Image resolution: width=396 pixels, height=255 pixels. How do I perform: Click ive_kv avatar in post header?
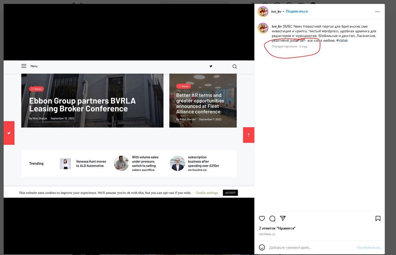(263, 12)
